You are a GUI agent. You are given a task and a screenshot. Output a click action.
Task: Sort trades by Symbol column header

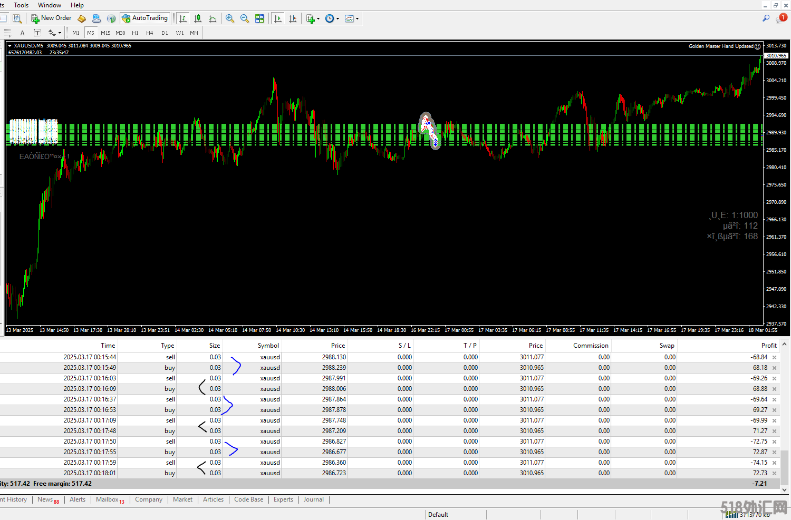tap(268, 346)
